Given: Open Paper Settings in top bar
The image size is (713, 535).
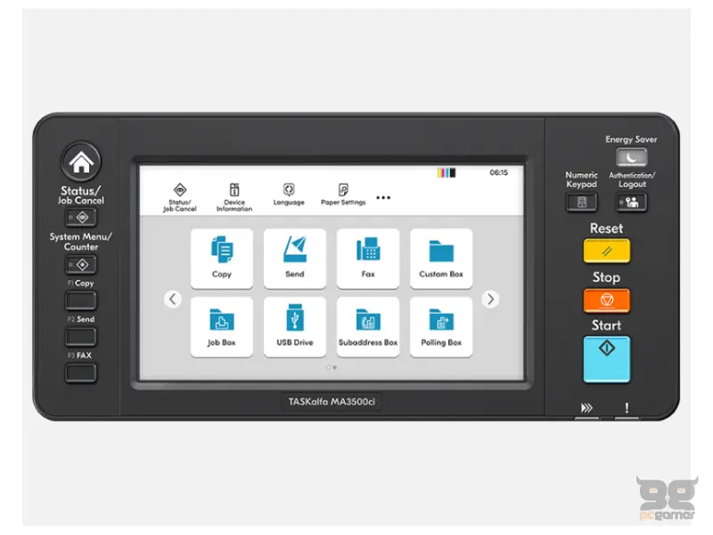Looking at the screenshot, I should coord(343,194).
